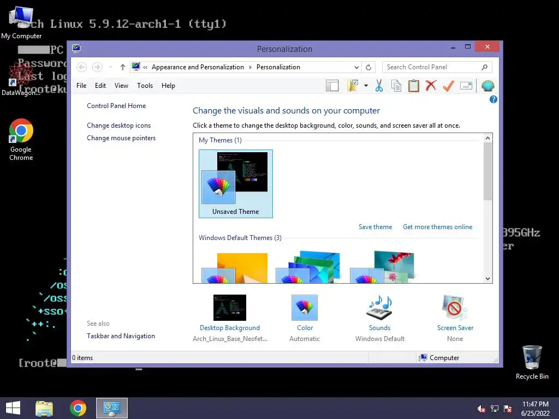The height and width of the screenshot is (419, 559).
Task: Click the Control Panel taskbar button
Action: click(111, 408)
